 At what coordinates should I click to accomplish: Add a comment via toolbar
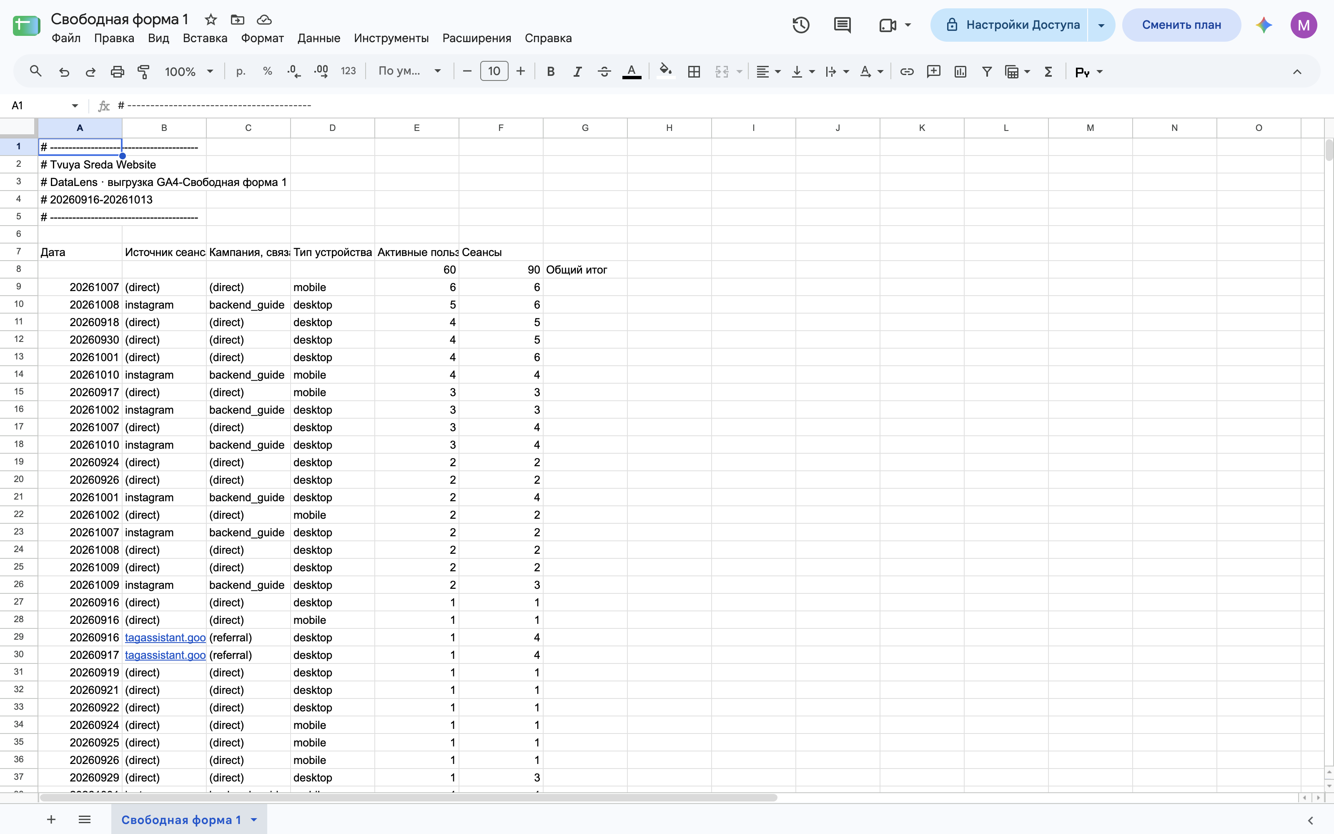pyautogui.click(x=933, y=72)
